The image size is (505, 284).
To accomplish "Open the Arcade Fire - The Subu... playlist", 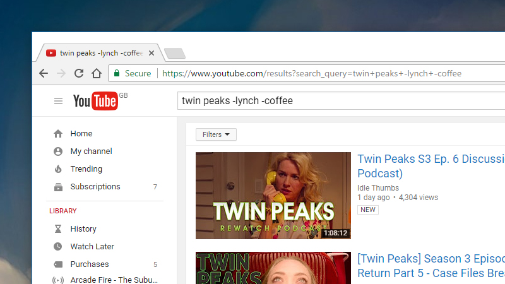I will (114, 280).
